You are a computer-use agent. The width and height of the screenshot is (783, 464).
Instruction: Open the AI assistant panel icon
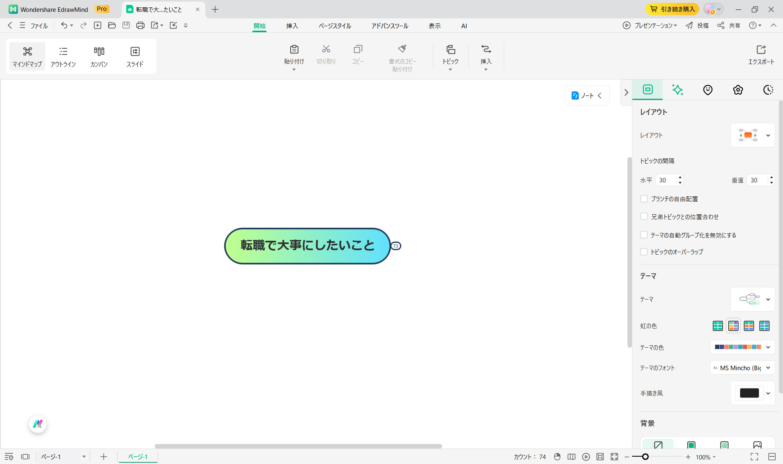click(x=677, y=90)
